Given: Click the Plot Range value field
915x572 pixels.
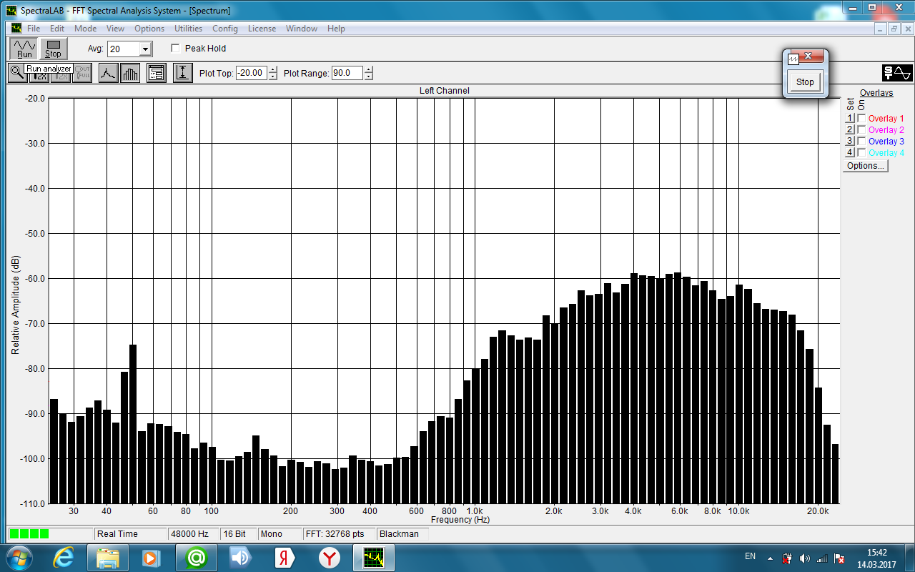Looking at the screenshot, I should click(347, 73).
